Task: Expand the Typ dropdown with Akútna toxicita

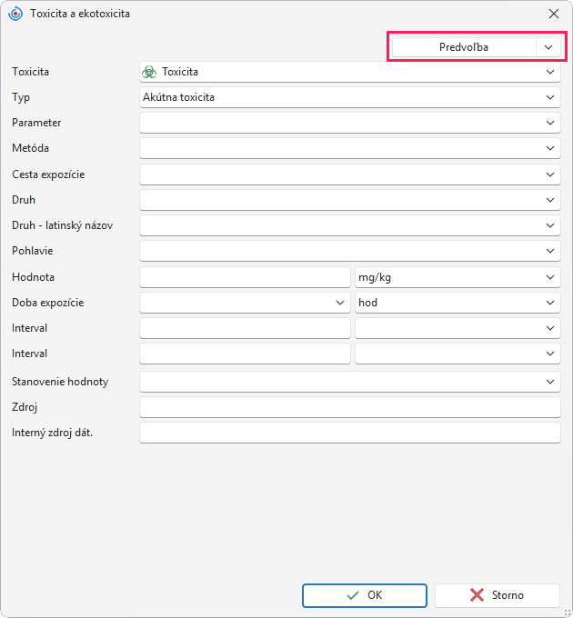Action: point(350,97)
